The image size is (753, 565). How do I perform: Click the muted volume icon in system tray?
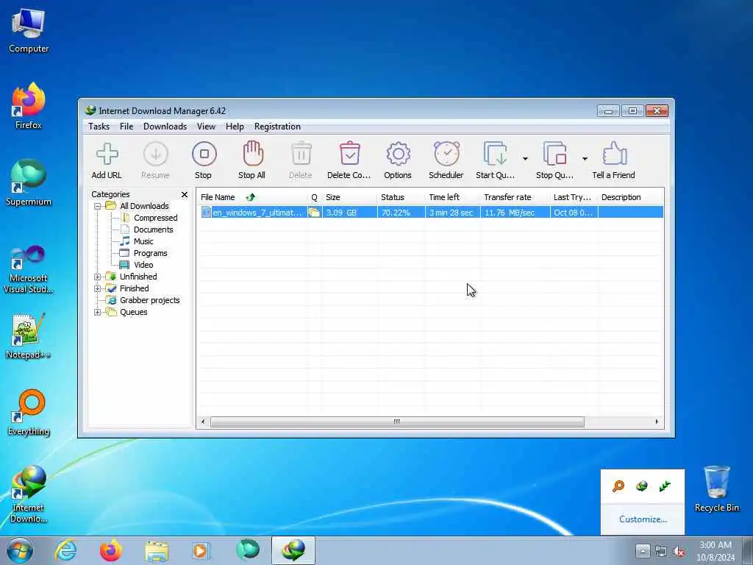coord(679,552)
